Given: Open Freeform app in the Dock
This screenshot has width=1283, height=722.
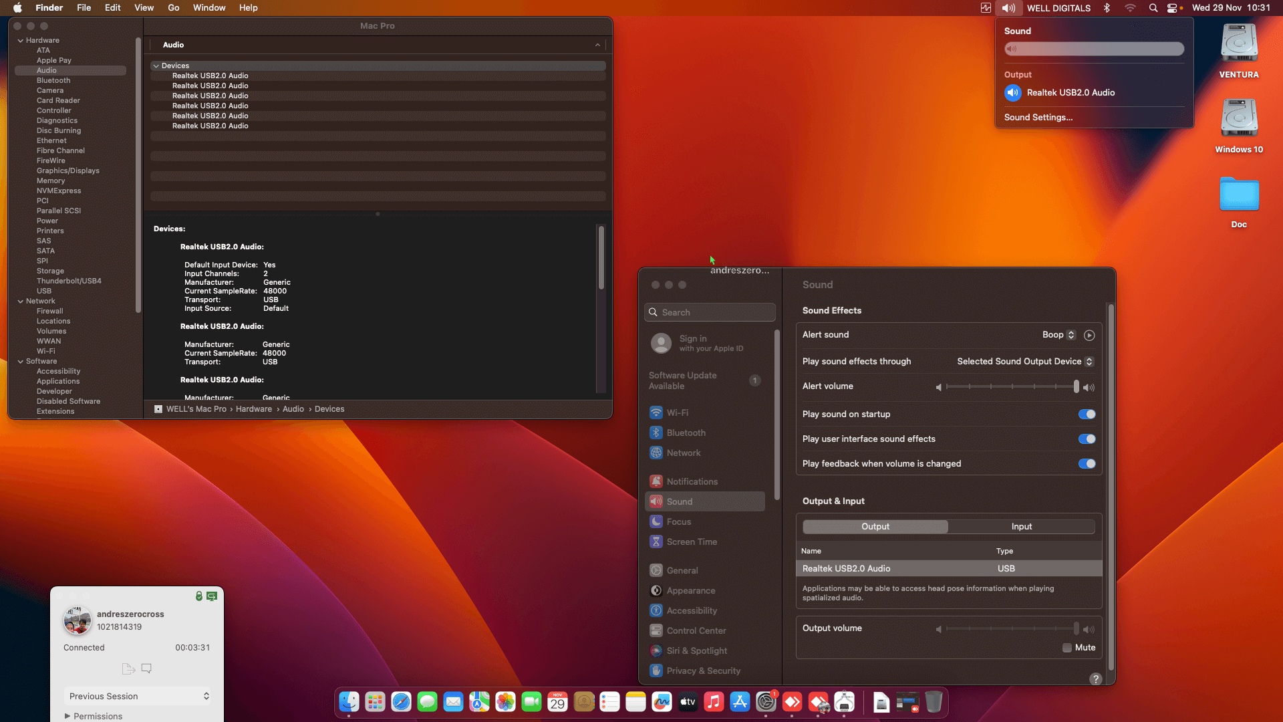Looking at the screenshot, I should pyautogui.click(x=662, y=702).
